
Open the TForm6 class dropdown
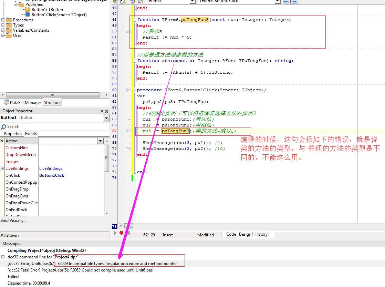pyautogui.click(x=193, y=1)
